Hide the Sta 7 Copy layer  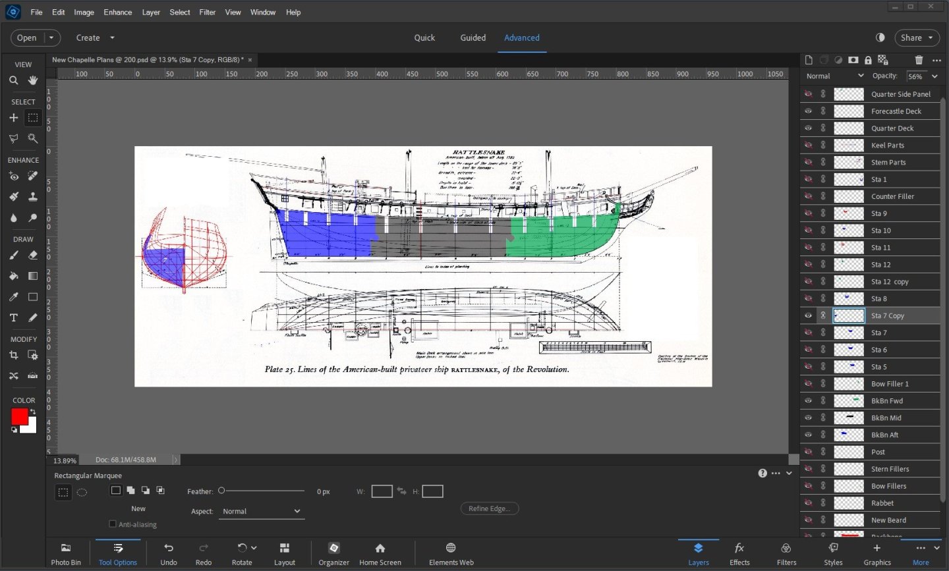point(809,315)
